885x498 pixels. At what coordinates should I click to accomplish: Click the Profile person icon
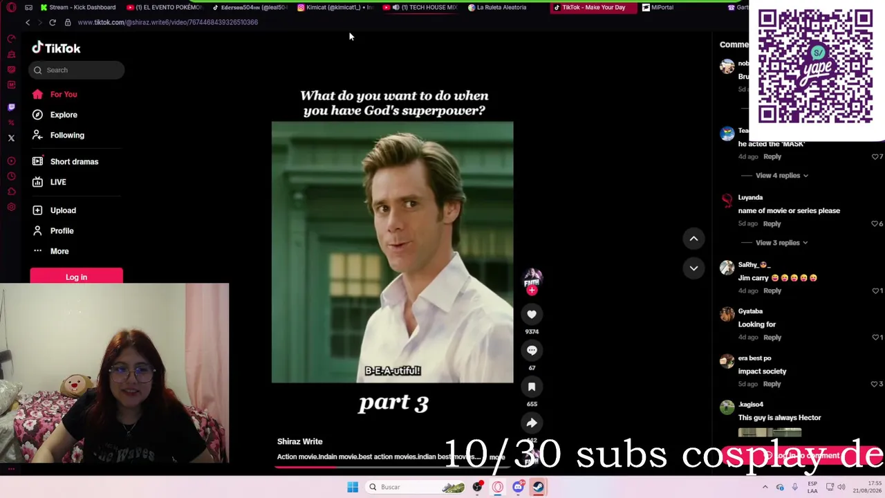tap(37, 230)
